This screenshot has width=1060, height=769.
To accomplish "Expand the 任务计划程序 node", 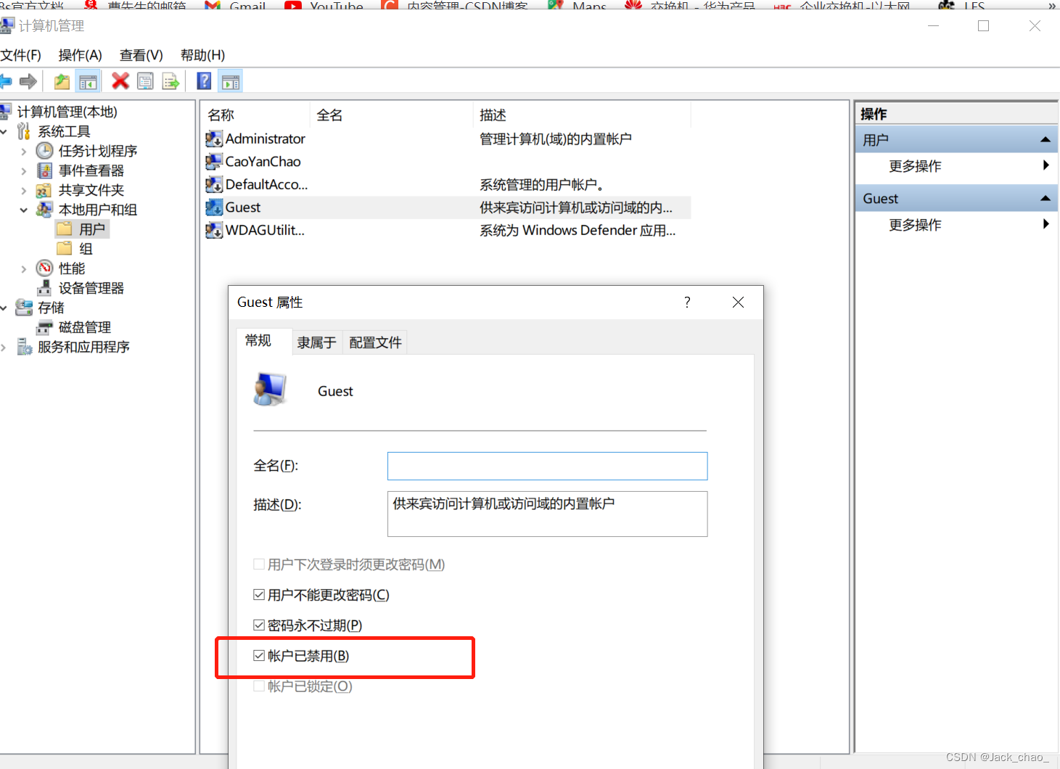I will pyautogui.click(x=24, y=151).
